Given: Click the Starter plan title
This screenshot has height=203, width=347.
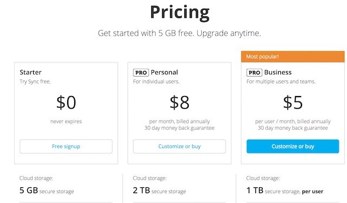Looking at the screenshot, I should 30,72.
